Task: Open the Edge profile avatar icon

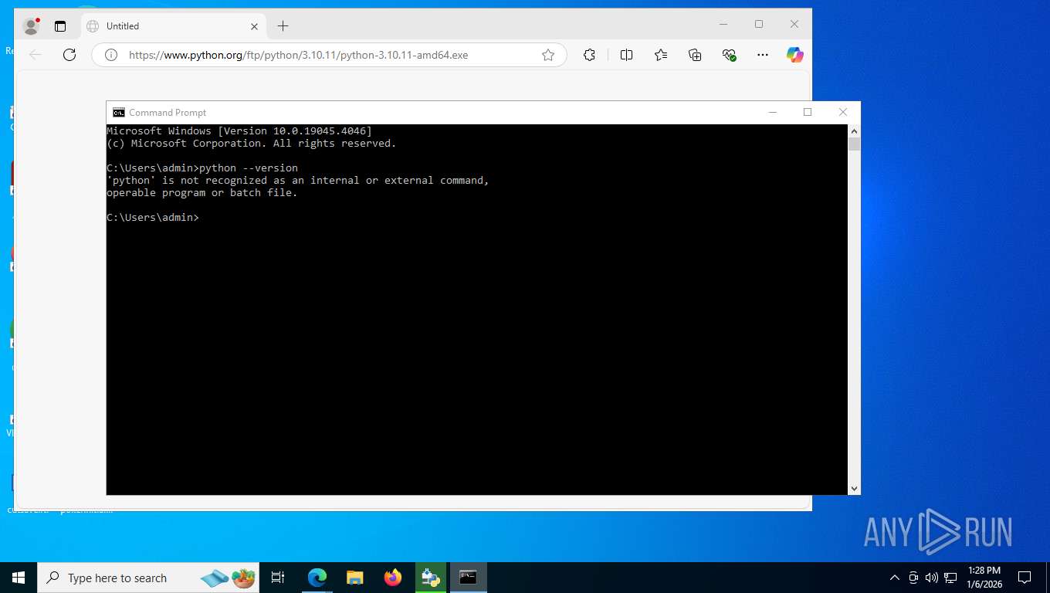Action: [x=32, y=26]
